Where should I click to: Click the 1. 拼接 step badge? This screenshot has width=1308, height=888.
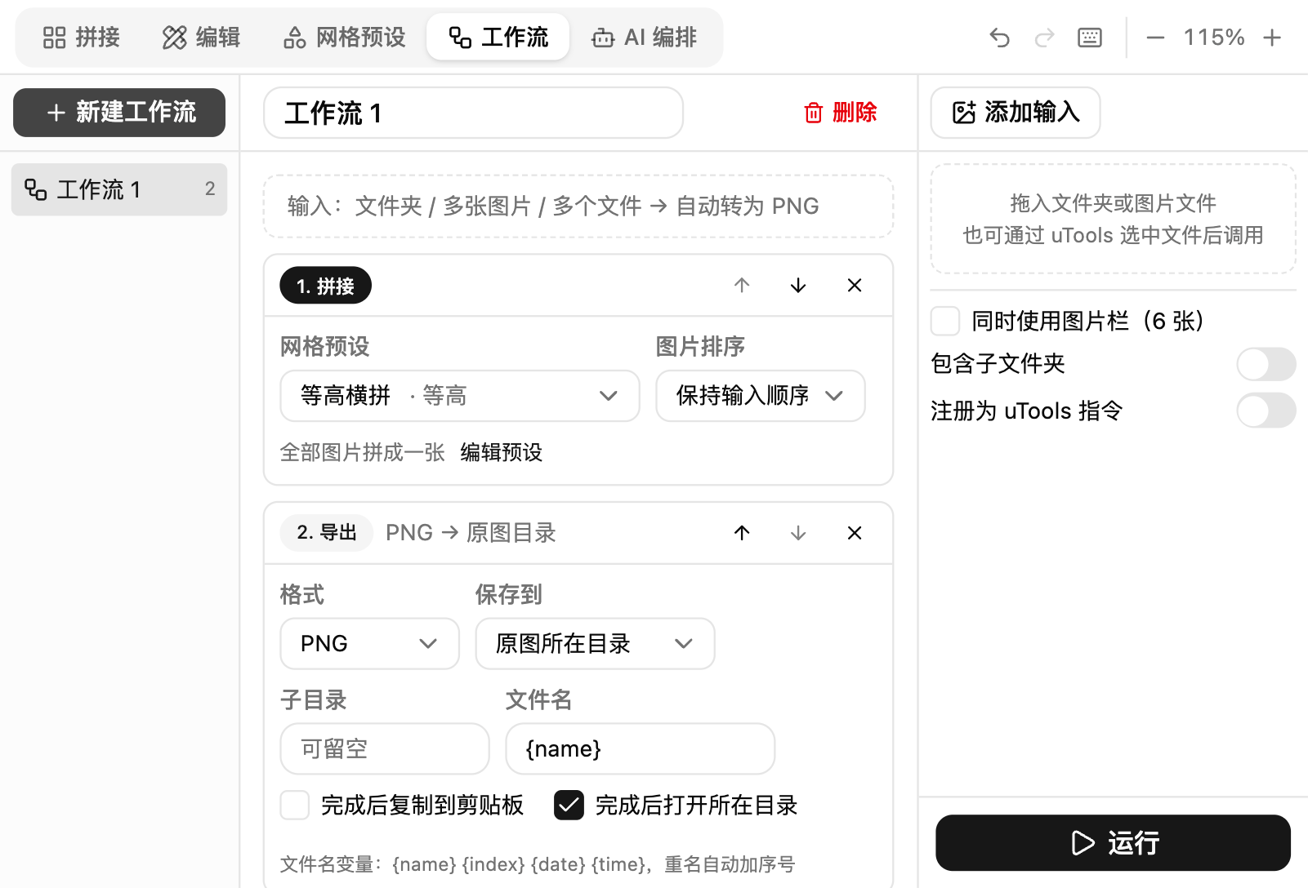[x=326, y=286]
